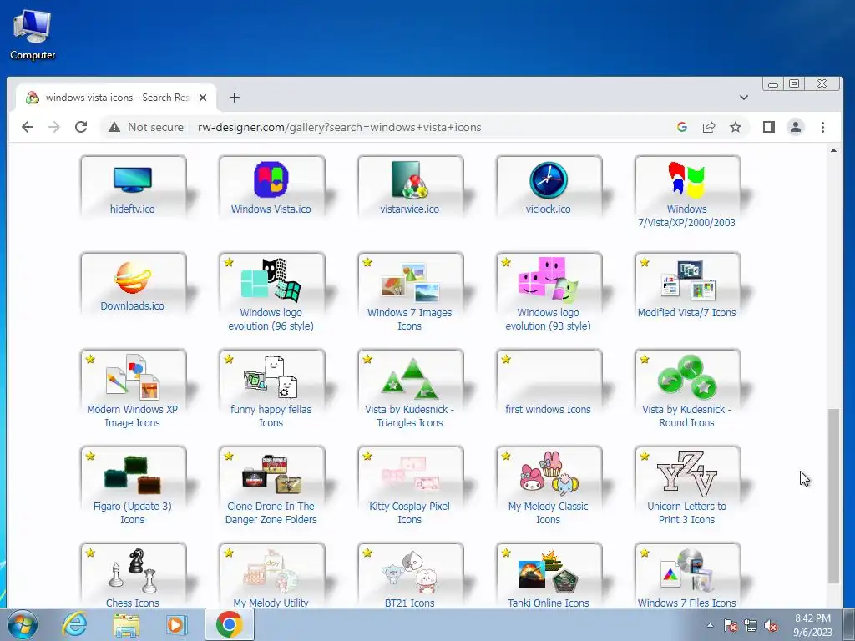This screenshot has width=855, height=641.
Task: Open the Windows 7 Files Icons image
Action: 686,571
